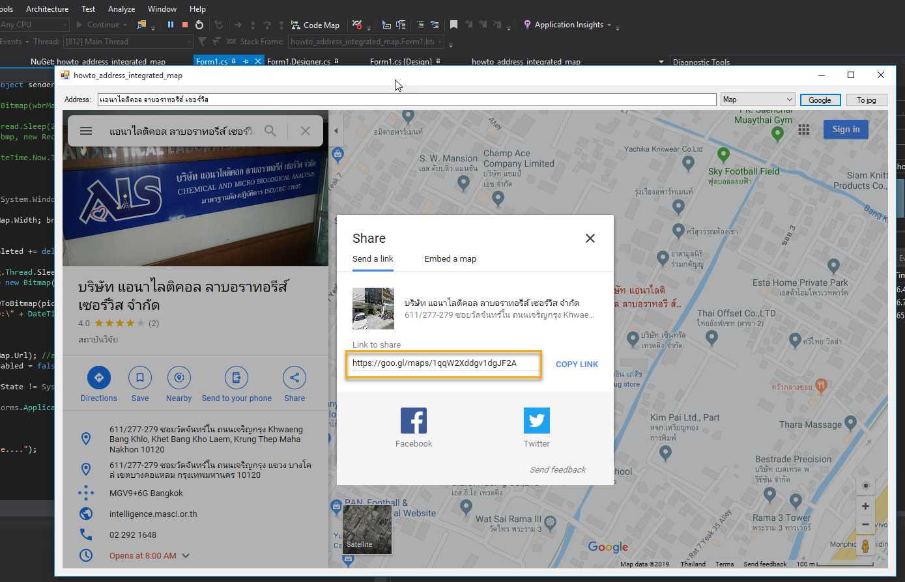Click the intelligence.masci.or.th website link
905x582 pixels.
(x=153, y=514)
